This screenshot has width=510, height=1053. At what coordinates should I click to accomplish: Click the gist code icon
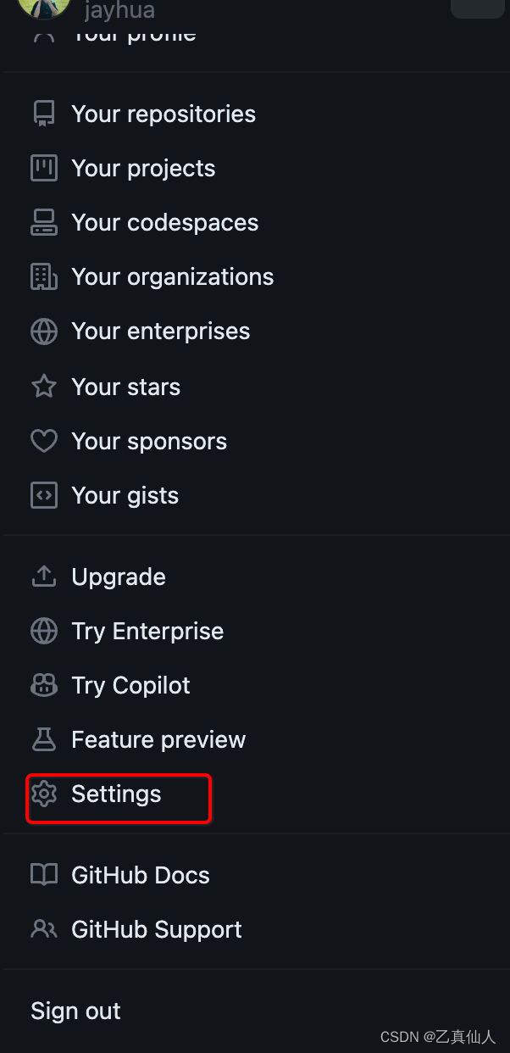(x=43, y=495)
